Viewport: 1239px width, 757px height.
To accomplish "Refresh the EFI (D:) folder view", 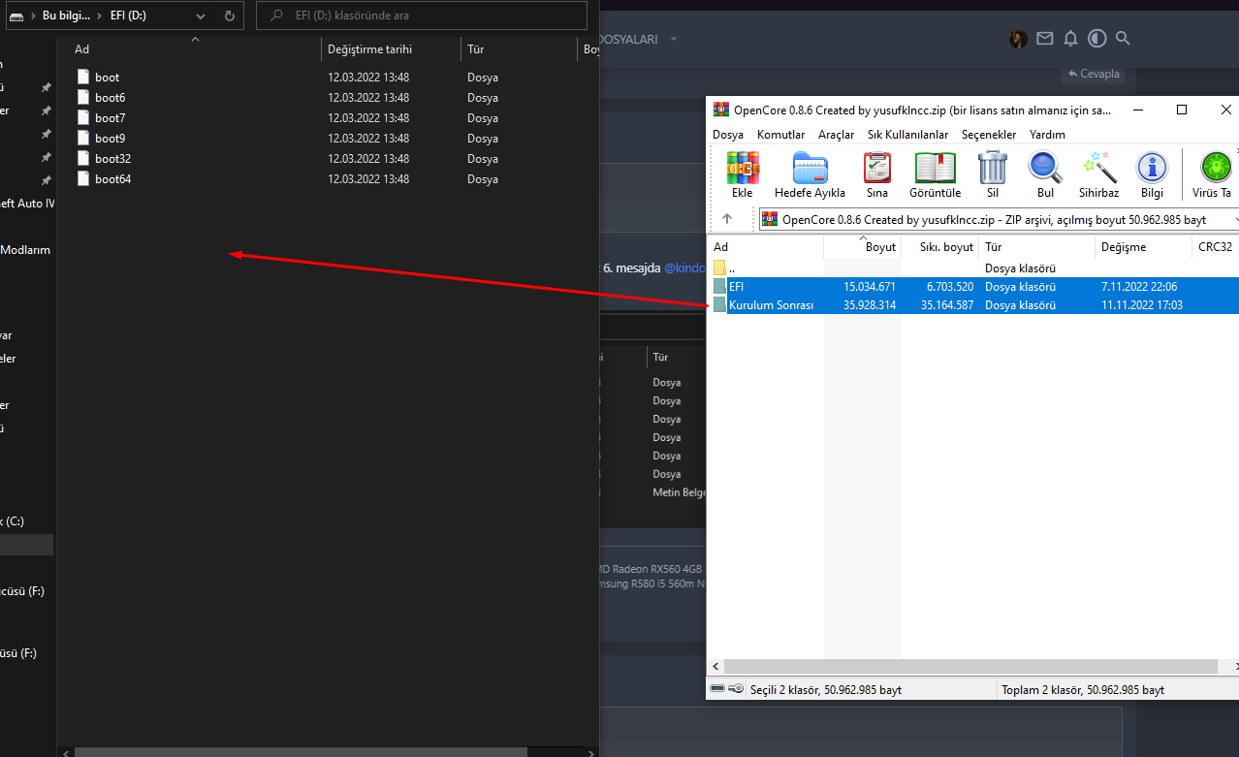I will 229,16.
